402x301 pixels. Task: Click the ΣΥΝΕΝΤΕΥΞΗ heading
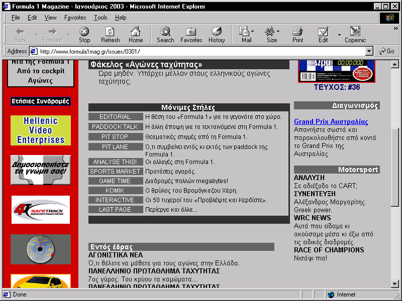point(315,194)
